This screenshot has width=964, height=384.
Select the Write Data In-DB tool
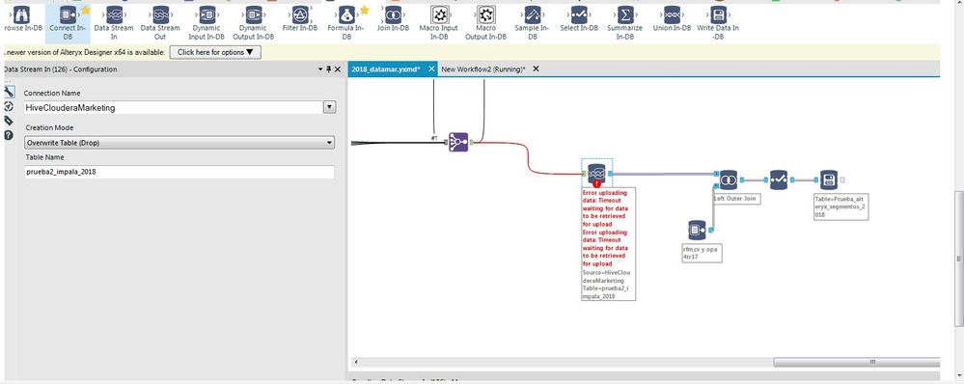coord(718,22)
